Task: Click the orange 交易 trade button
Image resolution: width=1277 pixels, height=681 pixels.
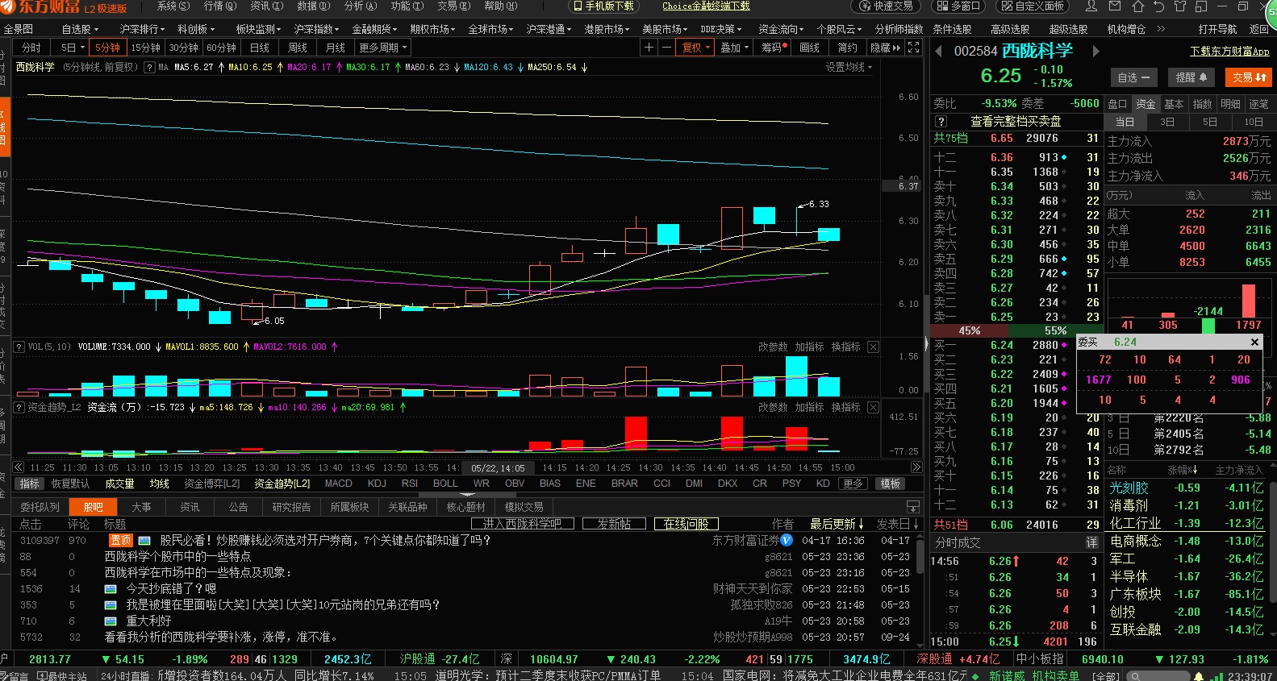Action: click(x=1249, y=77)
